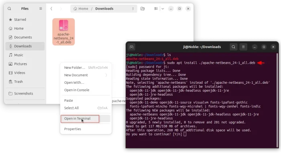Open path bar three-dot menu
This screenshot has width=281, height=153.
133,8
